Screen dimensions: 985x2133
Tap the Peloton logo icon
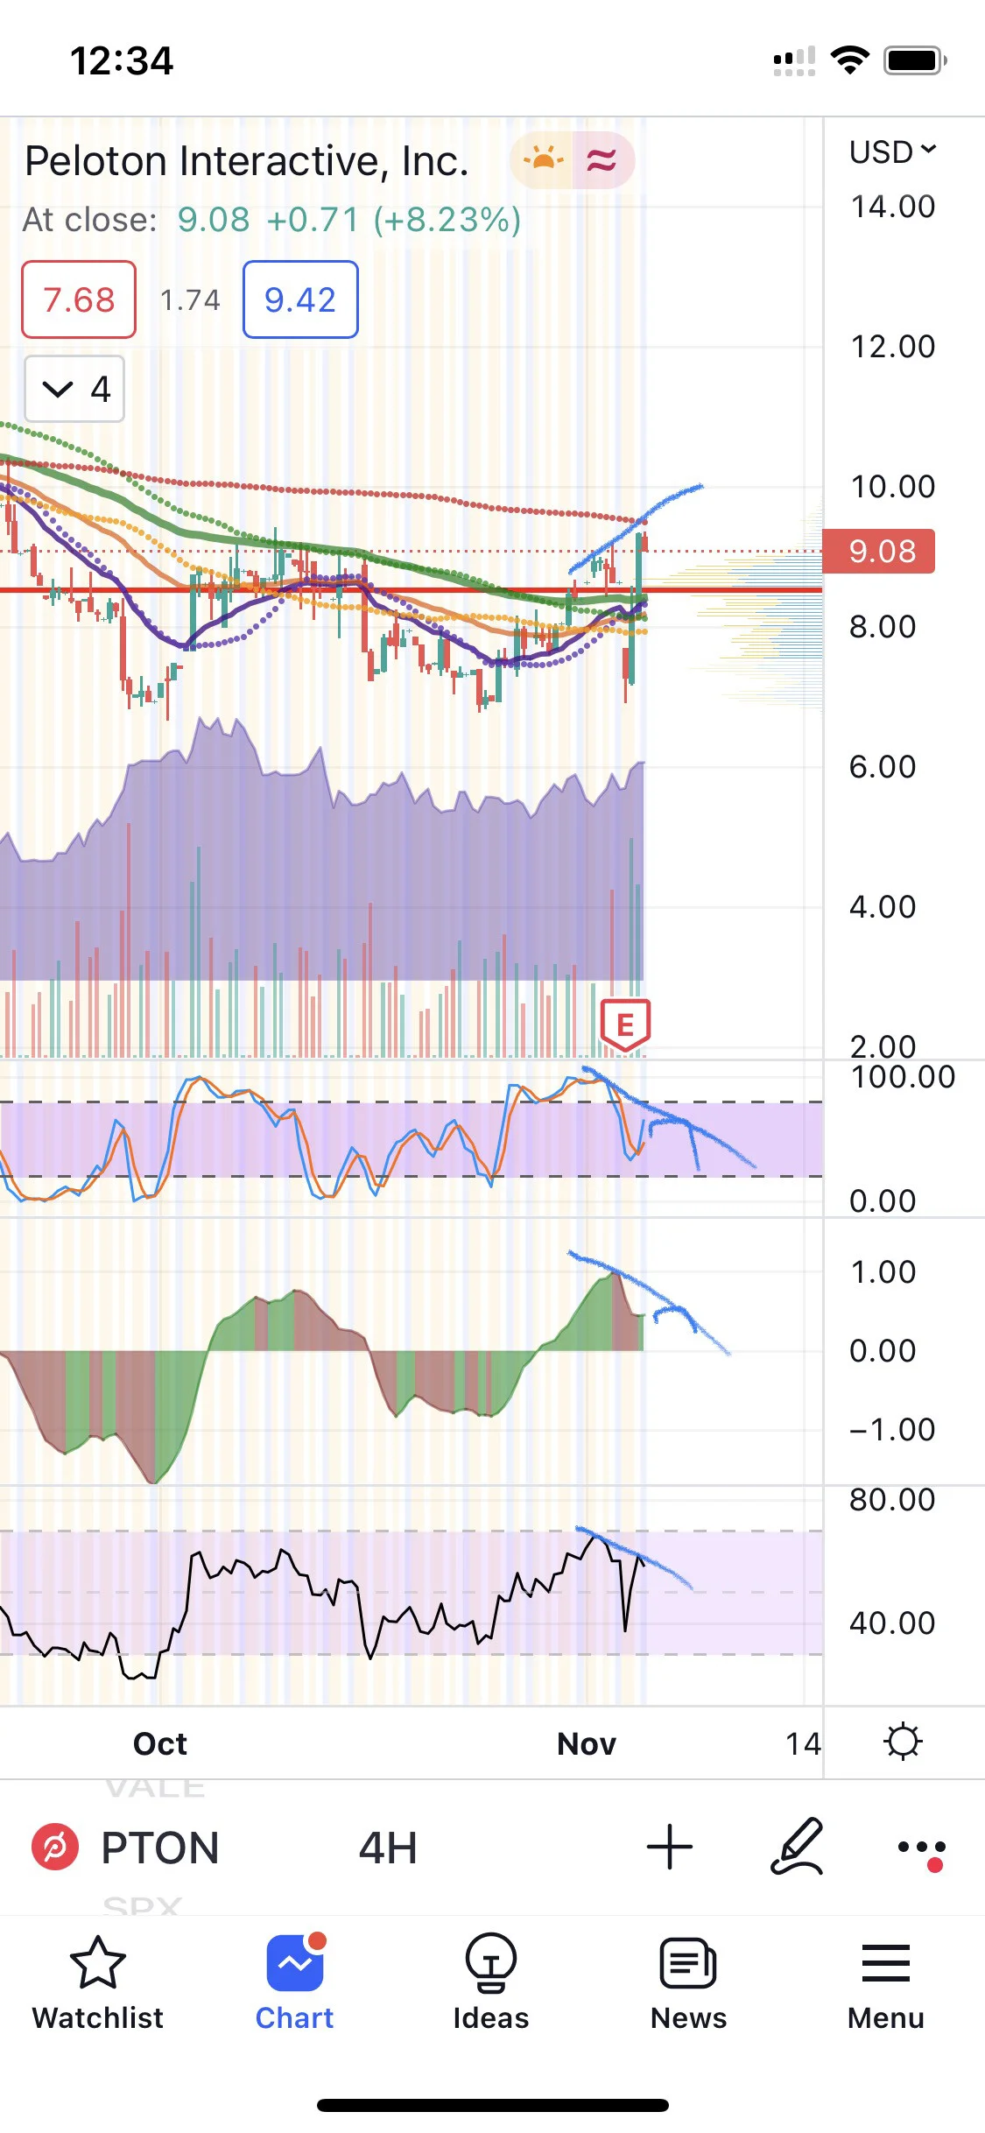click(x=55, y=1847)
